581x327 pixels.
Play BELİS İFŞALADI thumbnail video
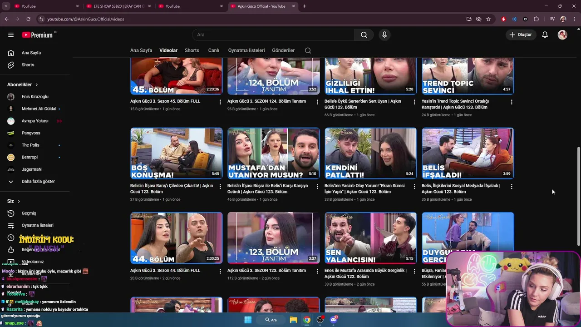click(x=468, y=154)
